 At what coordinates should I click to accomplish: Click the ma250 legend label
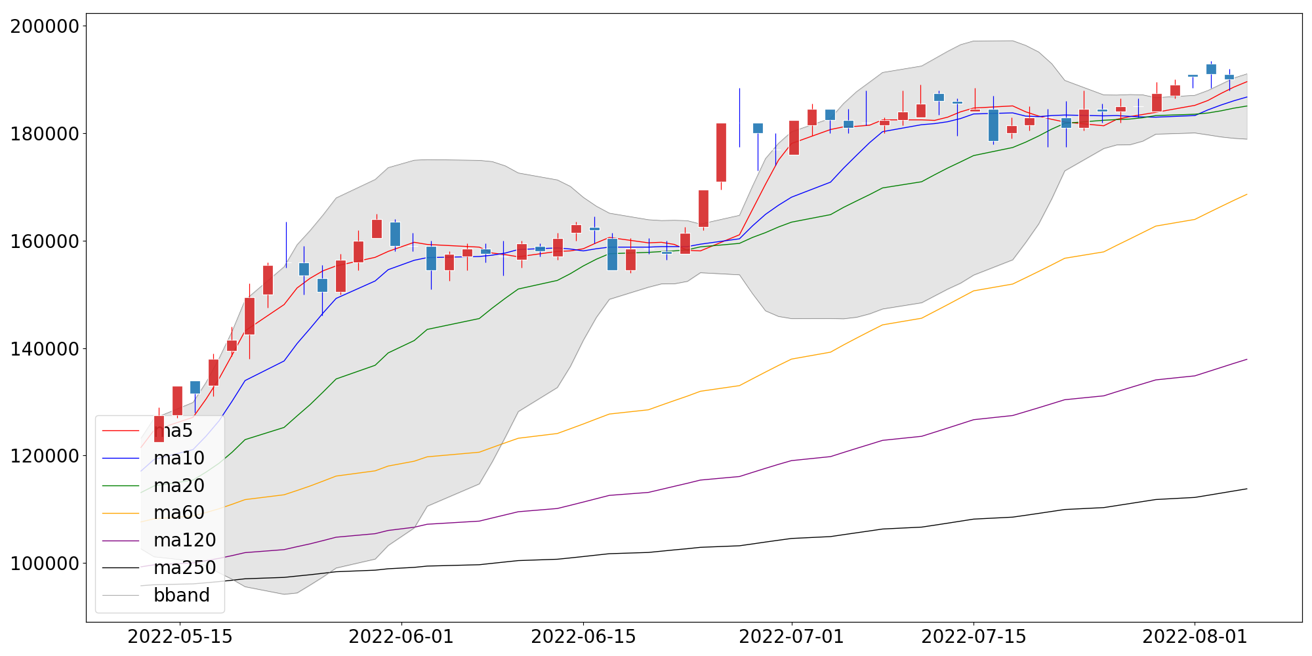point(185,567)
